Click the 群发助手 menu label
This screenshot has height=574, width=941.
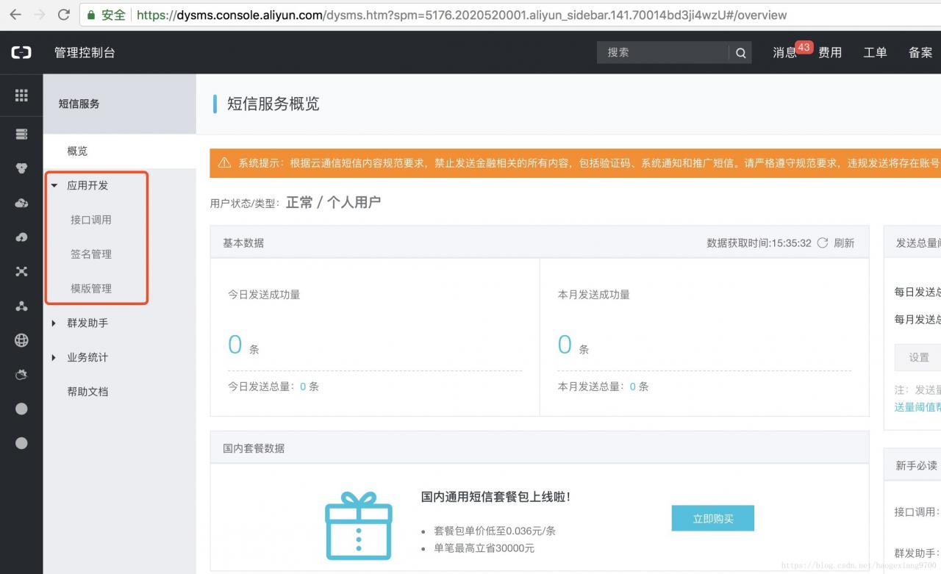[x=87, y=323]
